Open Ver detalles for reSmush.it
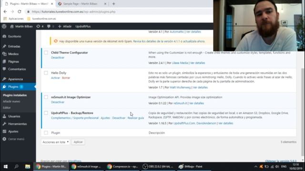Image resolution: width=305 pixels, height=171 pixels. 196,104
